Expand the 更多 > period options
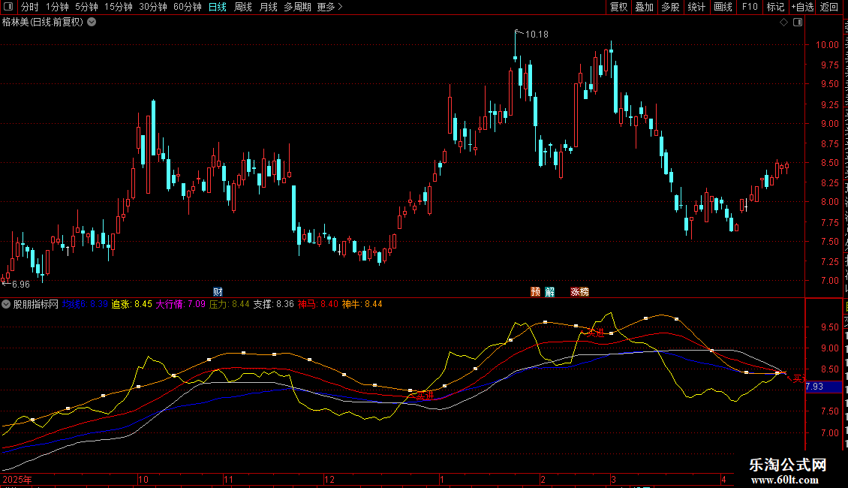Viewport: 848px width, 488px height. tap(329, 7)
